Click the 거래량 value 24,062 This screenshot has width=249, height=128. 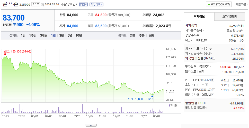158,15
